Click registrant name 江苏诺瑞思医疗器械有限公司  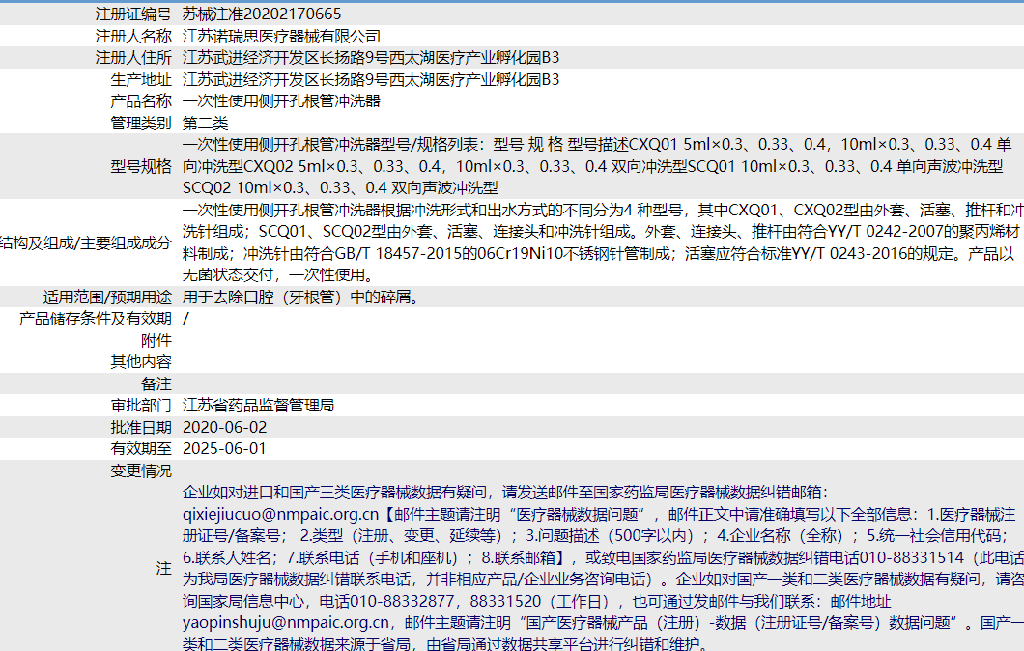pos(281,36)
